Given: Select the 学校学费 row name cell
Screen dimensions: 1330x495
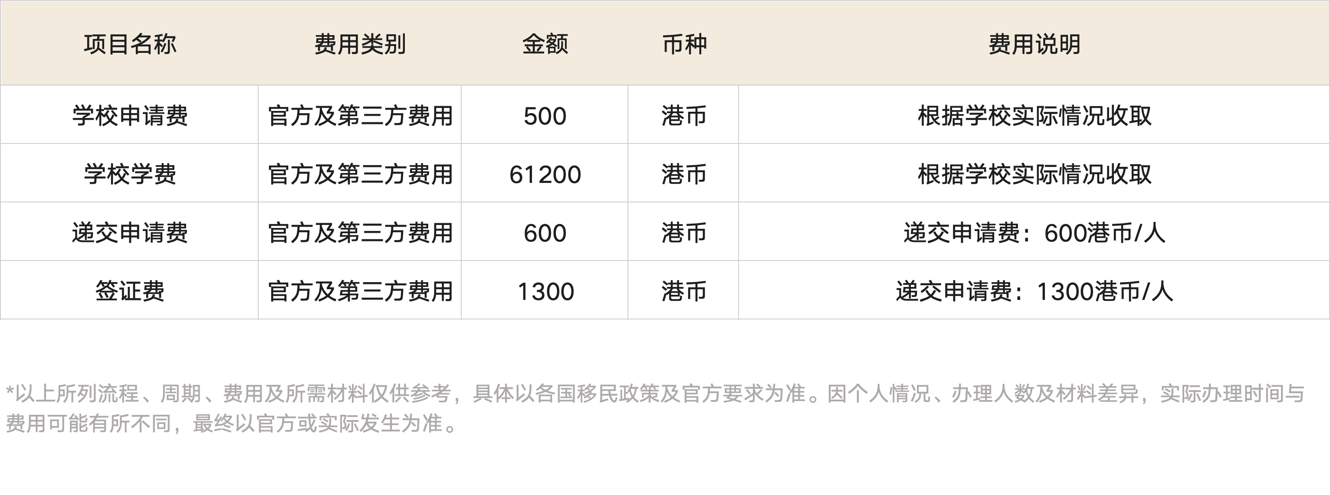Looking at the screenshot, I should coord(130,174).
